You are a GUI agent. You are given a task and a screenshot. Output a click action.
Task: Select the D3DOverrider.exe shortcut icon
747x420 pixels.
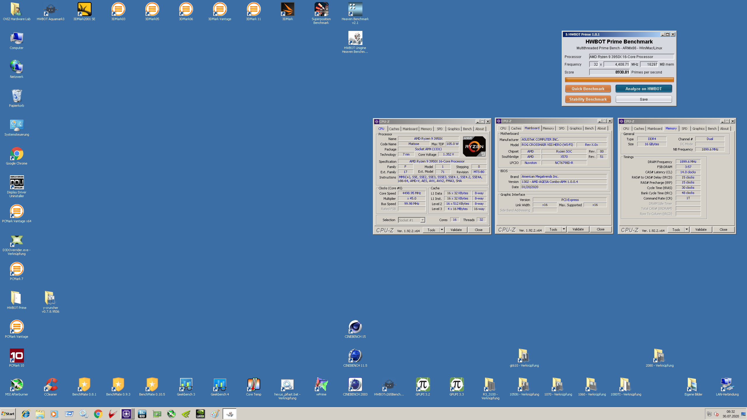tap(17, 245)
